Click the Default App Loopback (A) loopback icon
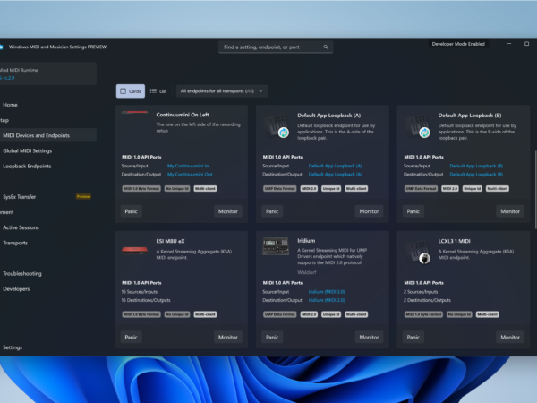Viewport: 537px width, 403px height. (283, 133)
